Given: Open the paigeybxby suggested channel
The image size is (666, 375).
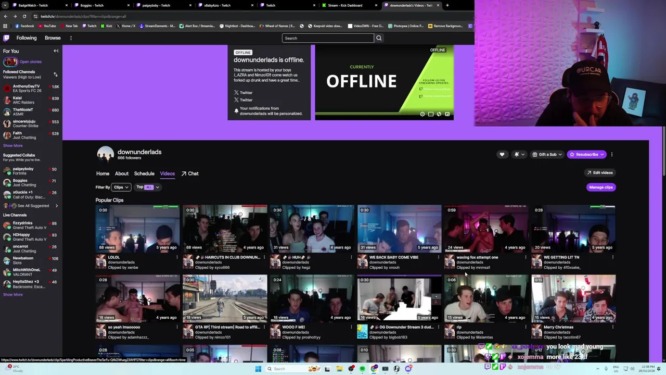Looking at the screenshot, I should coord(31,171).
